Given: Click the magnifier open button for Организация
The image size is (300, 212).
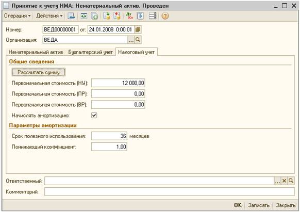Looking at the screenshot, I should click(138, 40).
